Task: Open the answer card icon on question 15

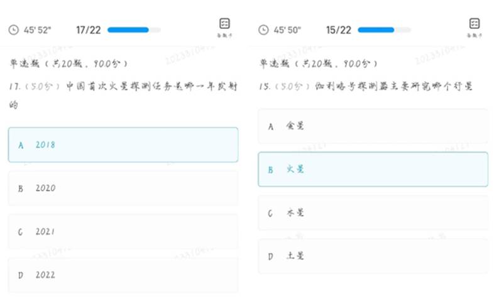Action: click(x=474, y=25)
